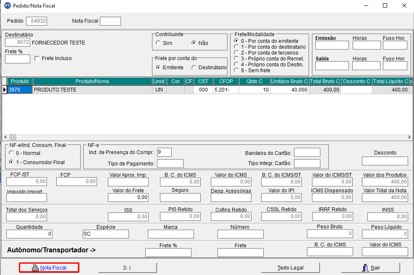Viewport: 414px width, 275px height.
Task: Click the Texto Legal button
Action: pos(290,267)
